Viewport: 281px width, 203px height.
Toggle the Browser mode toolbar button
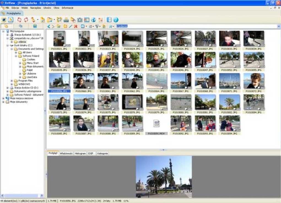(10, 20)
